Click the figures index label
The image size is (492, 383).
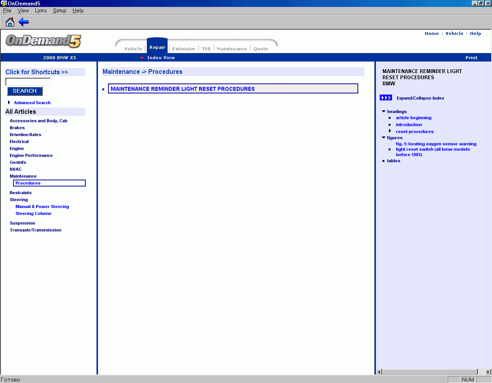(395, 138)
